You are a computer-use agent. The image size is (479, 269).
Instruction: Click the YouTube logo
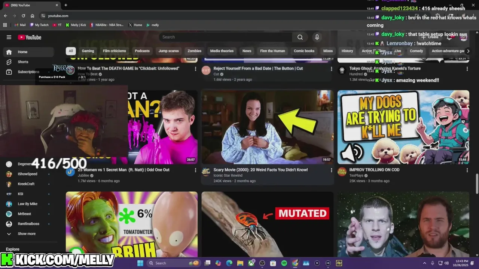(x=30, y=37)
